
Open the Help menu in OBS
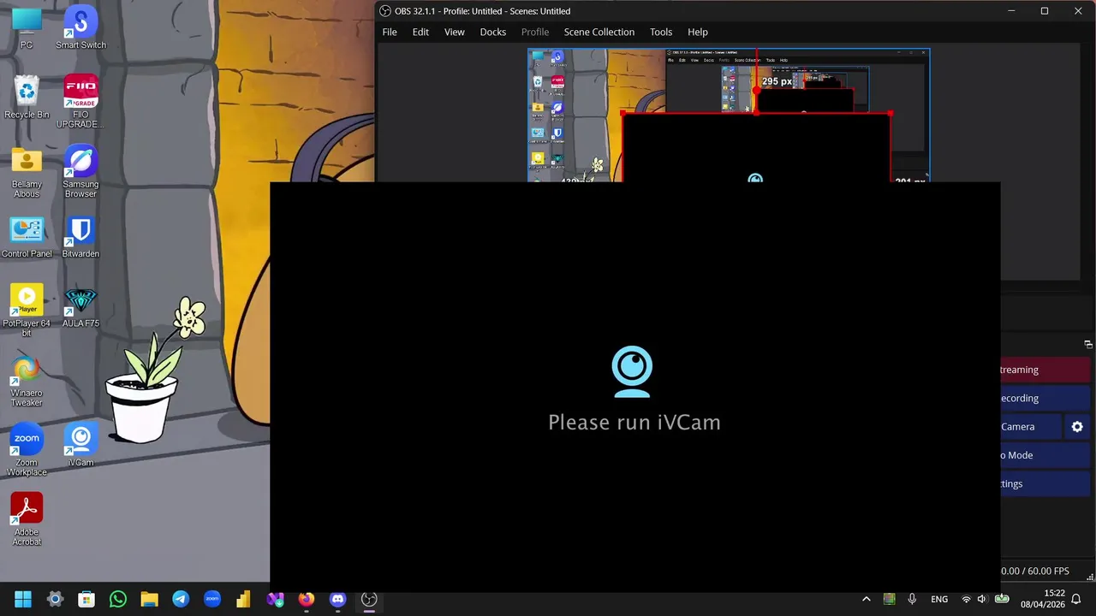(698, 32)
